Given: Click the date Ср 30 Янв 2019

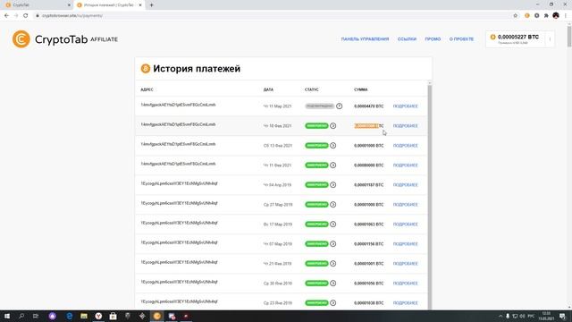Looking at the screenshot, I should coord(278,284).
